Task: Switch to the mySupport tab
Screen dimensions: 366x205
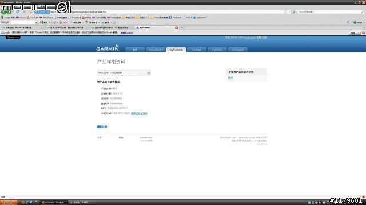Action: (x=238, y=50)
